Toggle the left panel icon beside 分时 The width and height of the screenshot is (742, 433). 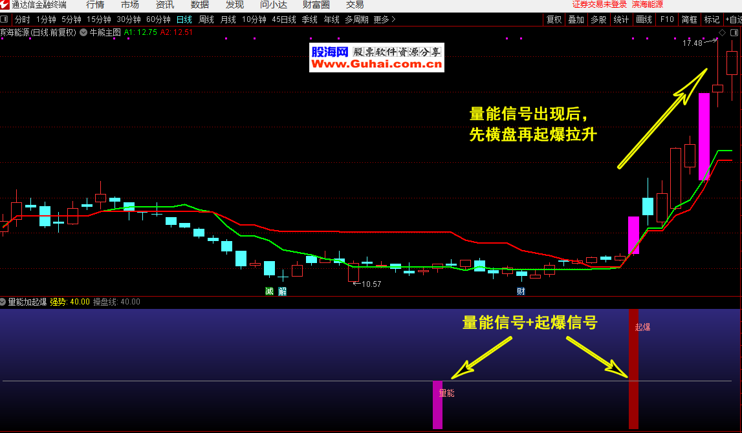(5, 19)
